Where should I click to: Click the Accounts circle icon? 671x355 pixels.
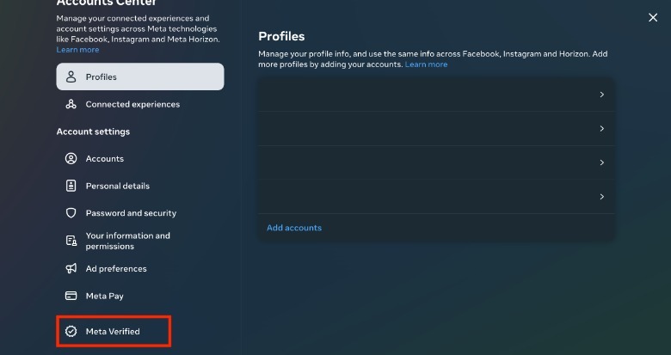pyautogui.click(x=71, y=159)
